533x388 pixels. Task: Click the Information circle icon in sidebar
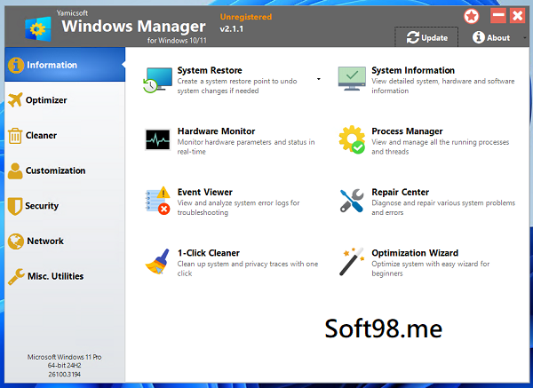(x=16, y=65)
